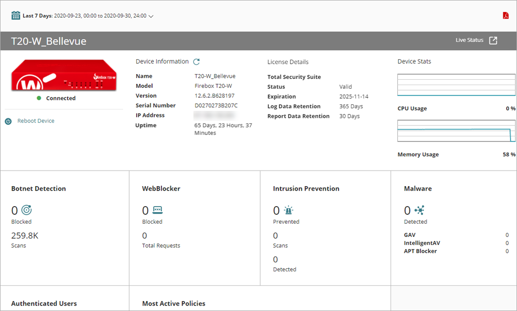Click the Reboot Device power icon
This screenshot has height=311, width=517.
click(x=7, y=120)
